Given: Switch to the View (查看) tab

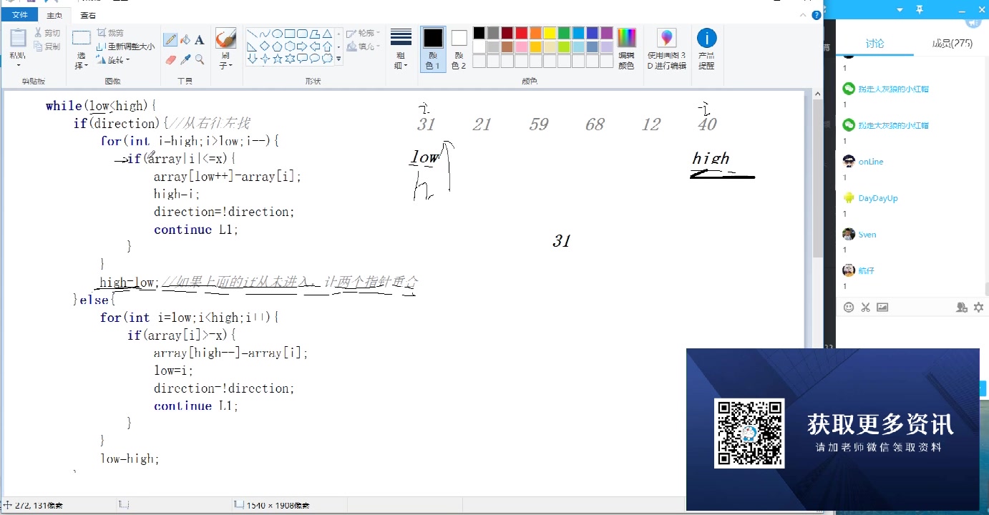Looking at the screenshot, I should pos(88,15).
